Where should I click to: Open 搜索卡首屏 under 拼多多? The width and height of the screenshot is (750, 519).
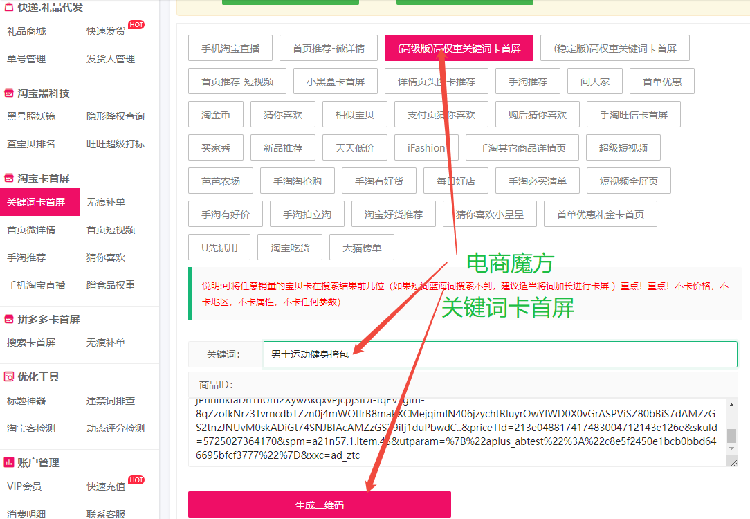pos(31,343)
